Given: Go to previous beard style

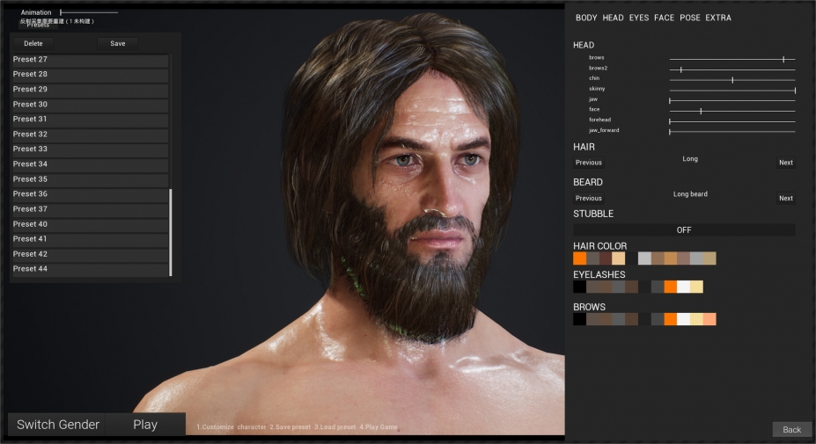Looking at the screenshot, I should (589, 198).
